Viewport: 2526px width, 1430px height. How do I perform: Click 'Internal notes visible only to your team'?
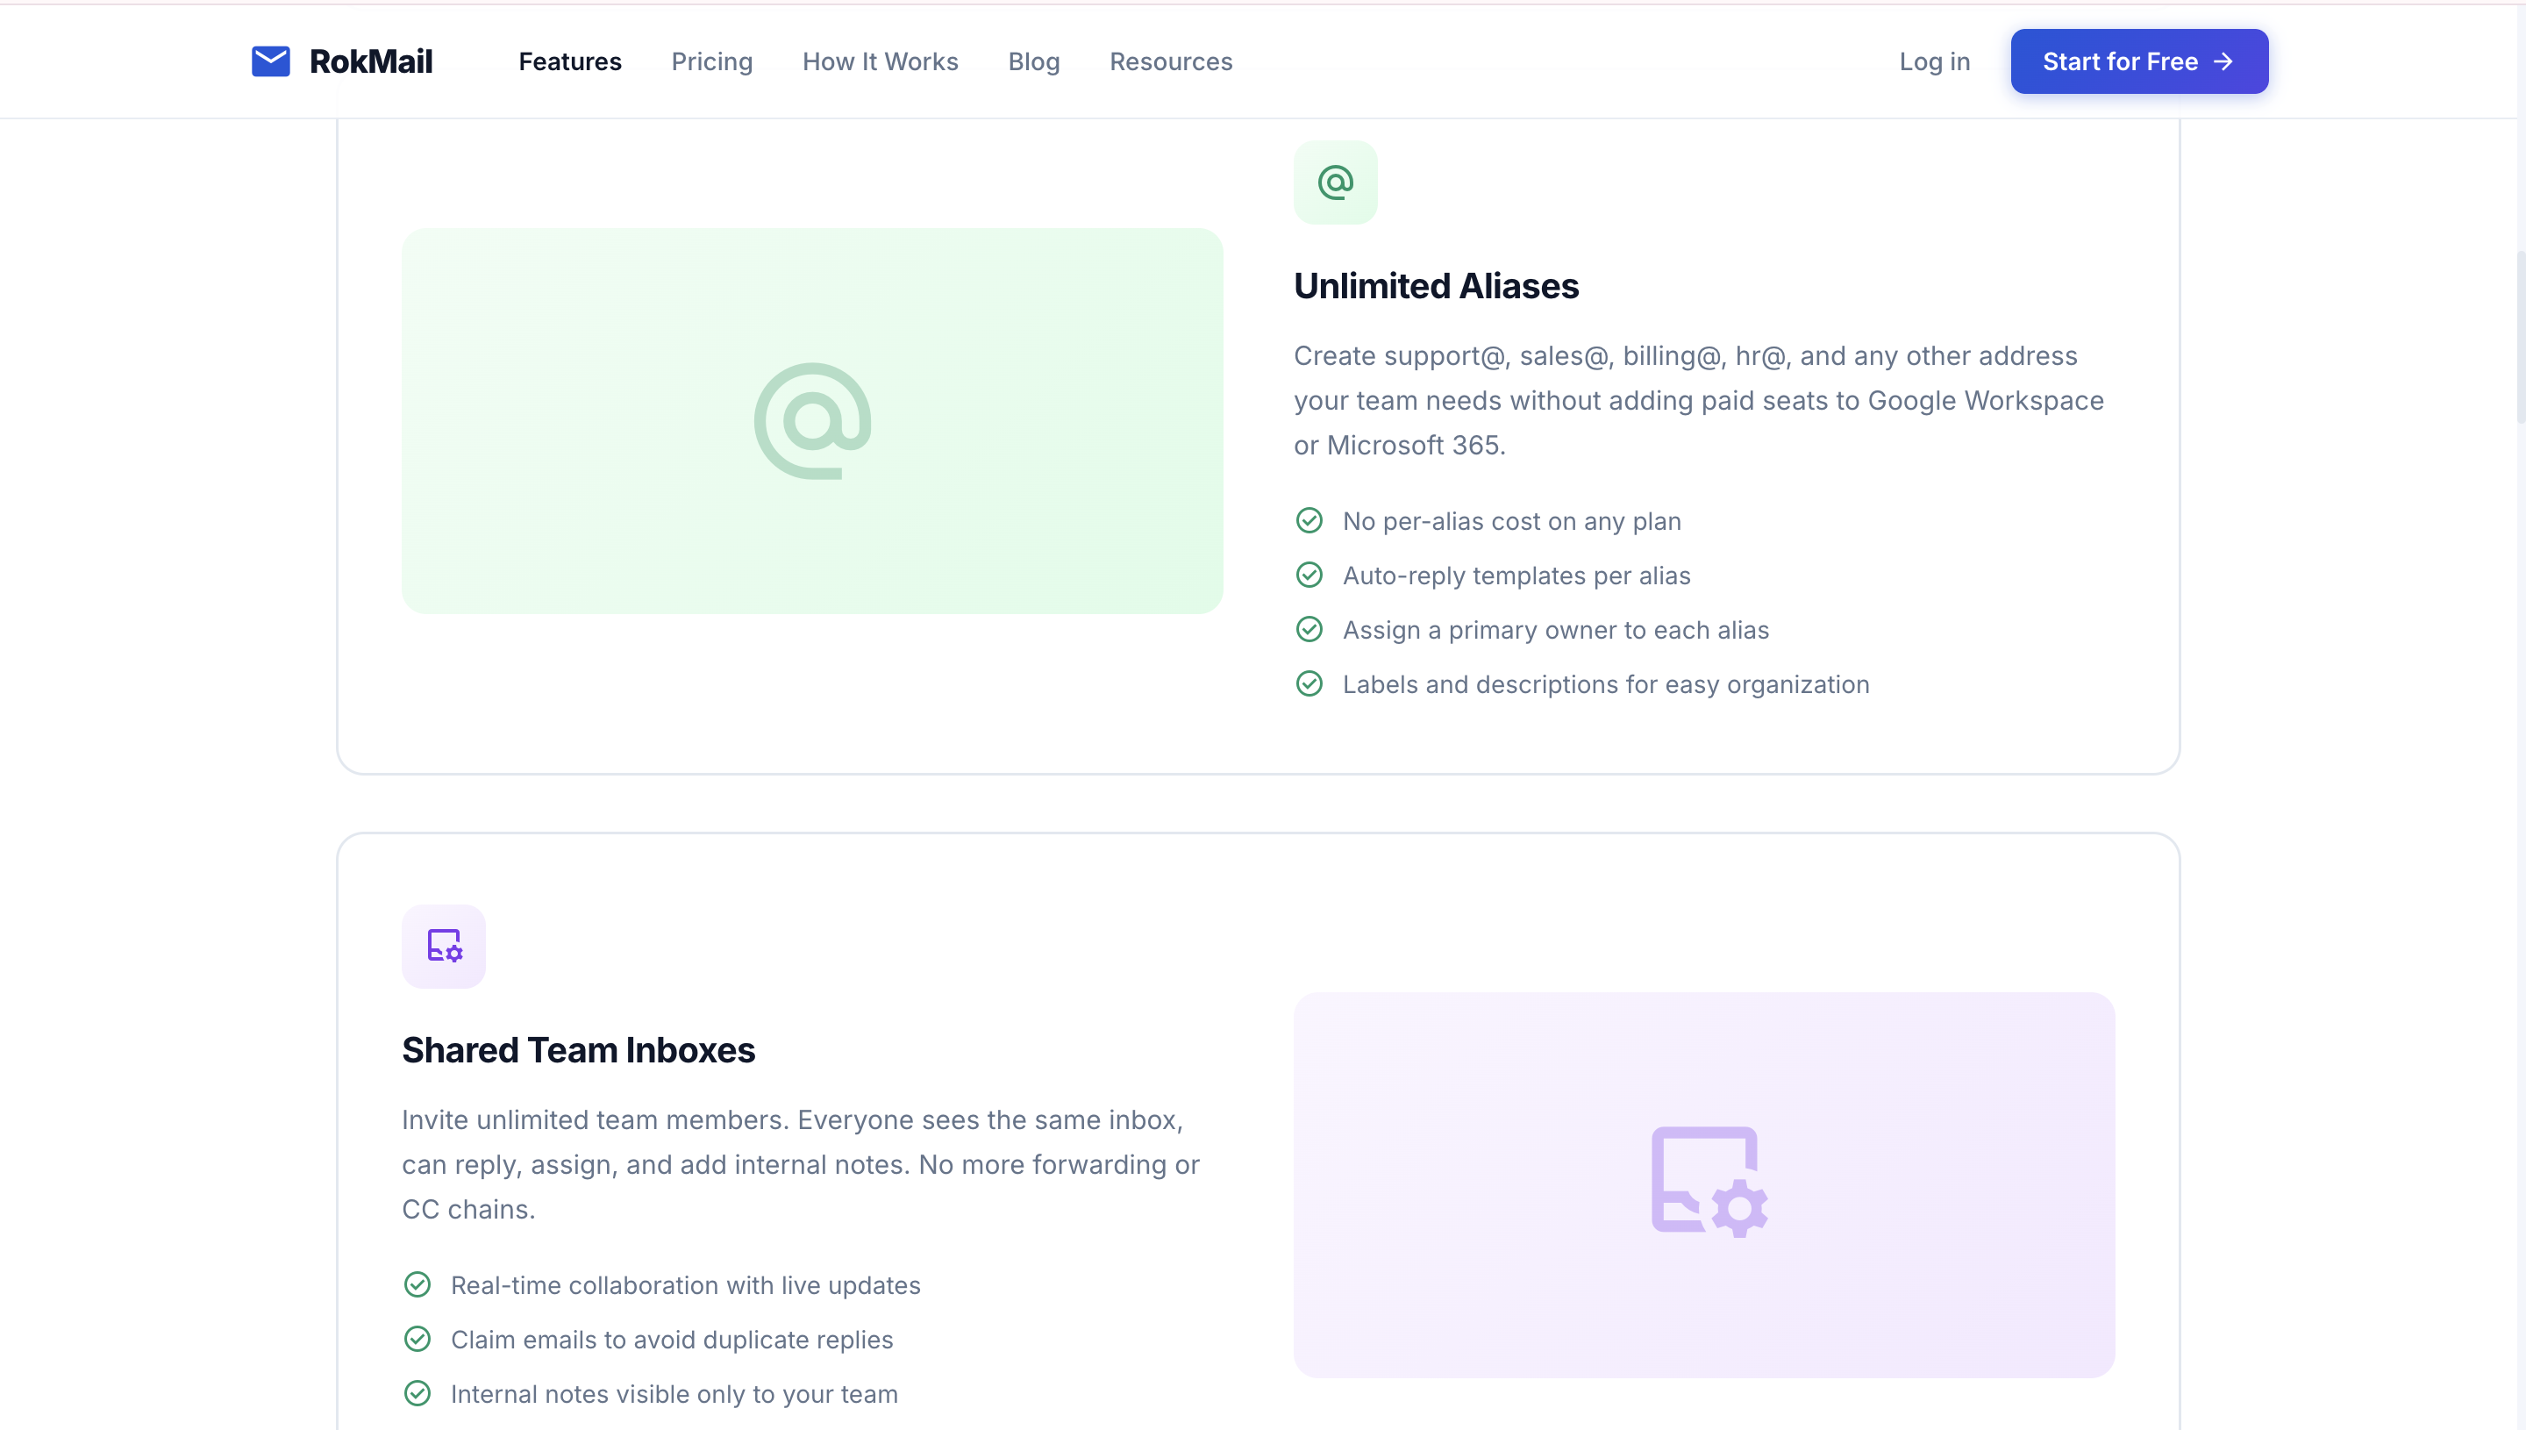674,1394
